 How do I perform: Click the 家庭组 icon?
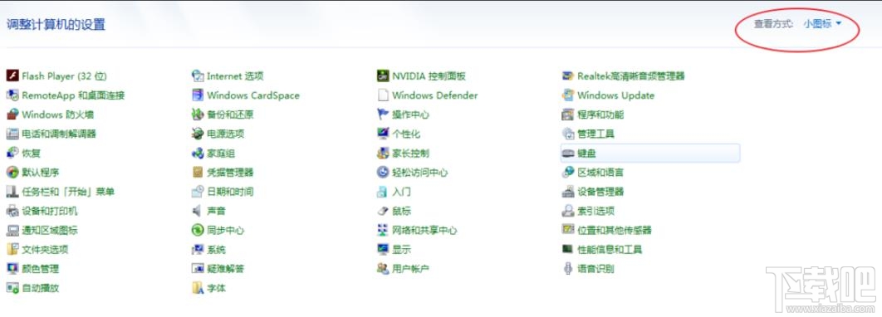(x=198, y=153)
